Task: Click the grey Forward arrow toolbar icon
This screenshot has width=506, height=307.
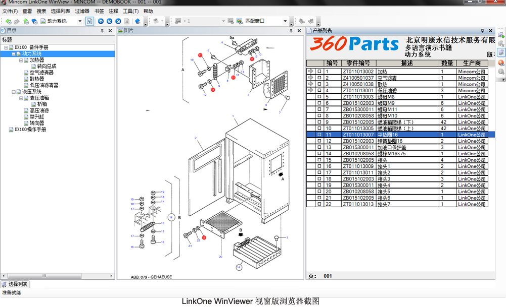Action: 17,21
